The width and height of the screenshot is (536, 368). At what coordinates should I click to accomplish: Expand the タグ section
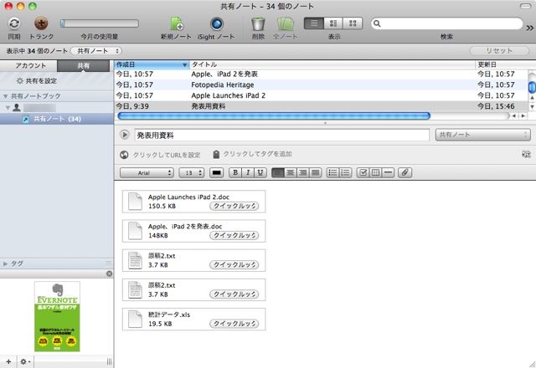pyautogui.click(x=6, y=263)
